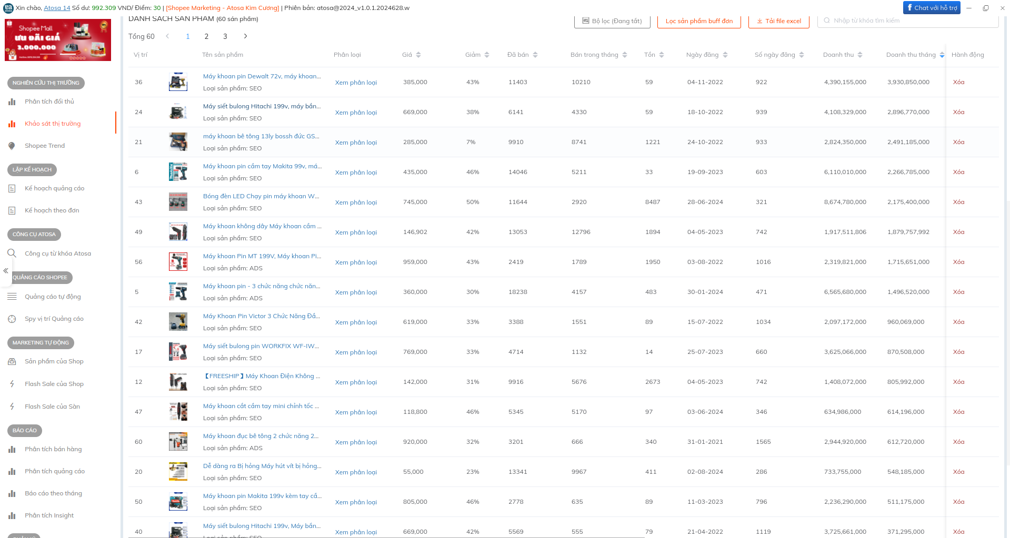This screenshot has height=538, width=1010.
Task: Sort by Giá column arrows
Action: [418, 55]
